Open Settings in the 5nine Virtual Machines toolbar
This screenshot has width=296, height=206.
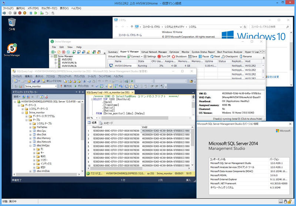click(x=150, y=57)
